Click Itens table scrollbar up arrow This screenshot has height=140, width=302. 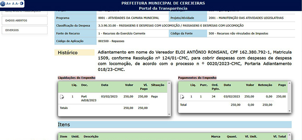289,134
